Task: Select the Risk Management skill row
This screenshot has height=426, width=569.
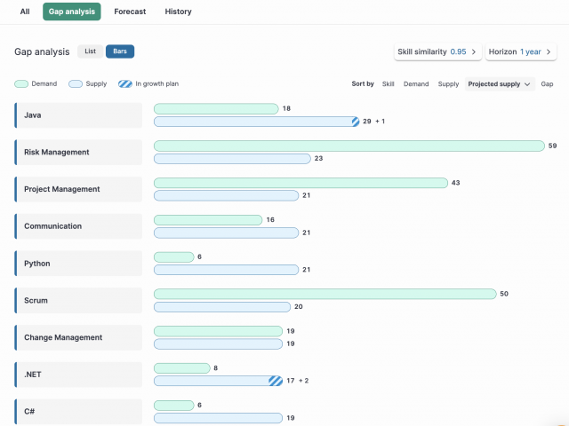Action: pyautogui.click(x=78, y=152)
